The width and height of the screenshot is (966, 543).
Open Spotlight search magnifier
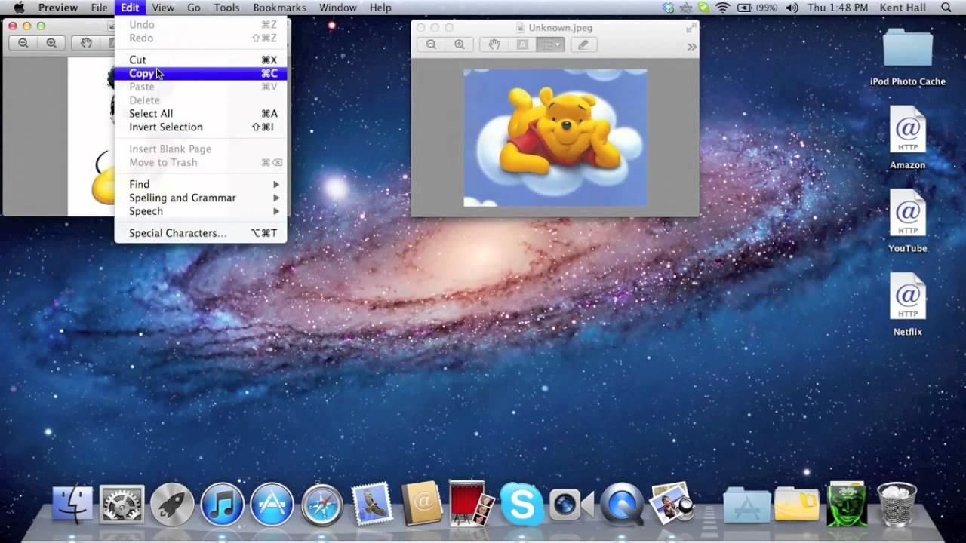[947, 8]
